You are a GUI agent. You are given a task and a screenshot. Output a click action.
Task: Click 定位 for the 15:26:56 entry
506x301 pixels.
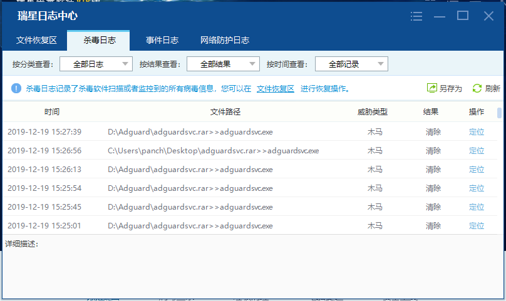pyautogui.click(x=477, y=151)
